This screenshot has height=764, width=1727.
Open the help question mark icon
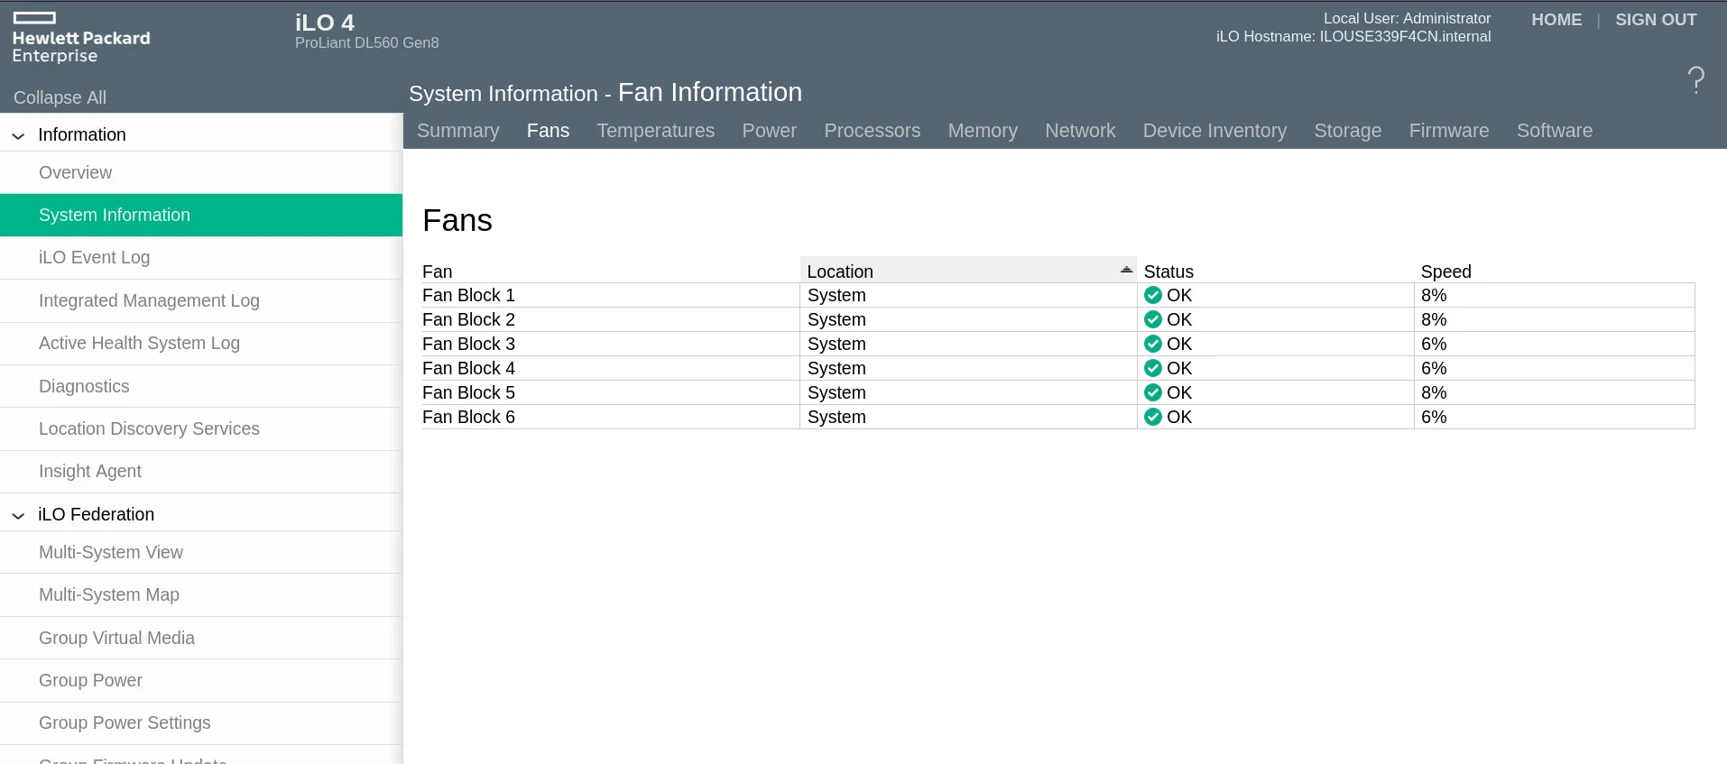(x=1696, y=80)
